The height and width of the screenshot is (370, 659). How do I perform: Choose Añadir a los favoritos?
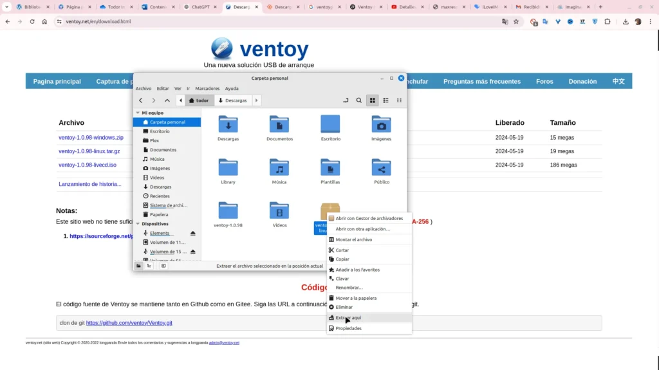click(x=369, y=270)
